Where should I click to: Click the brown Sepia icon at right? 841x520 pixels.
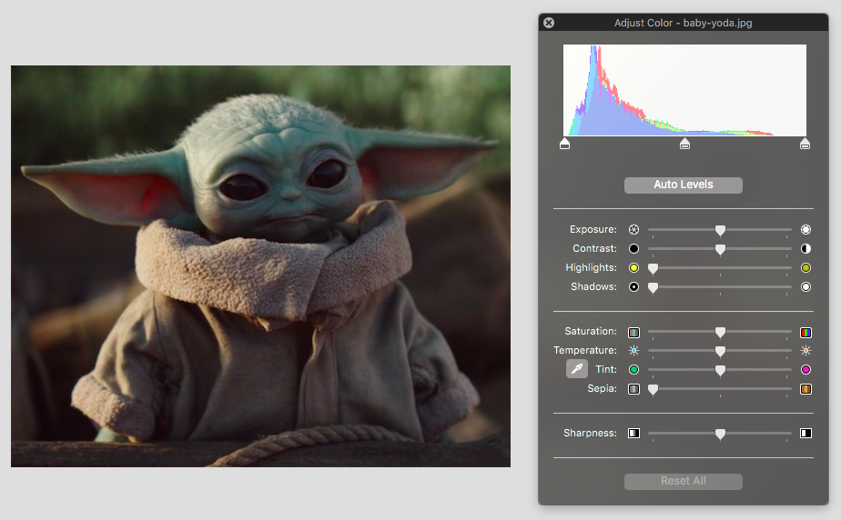point(806,389)
